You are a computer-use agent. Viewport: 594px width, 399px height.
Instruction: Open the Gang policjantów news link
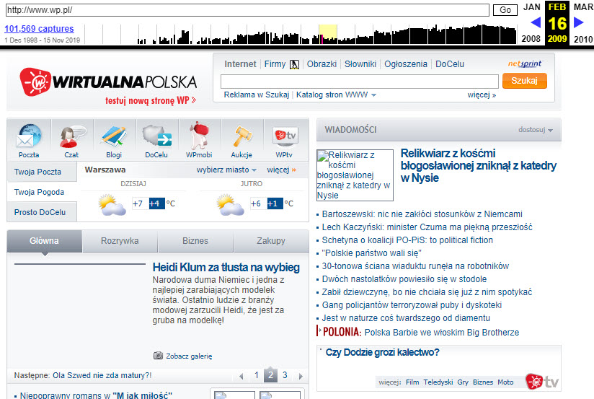(412, 305)
